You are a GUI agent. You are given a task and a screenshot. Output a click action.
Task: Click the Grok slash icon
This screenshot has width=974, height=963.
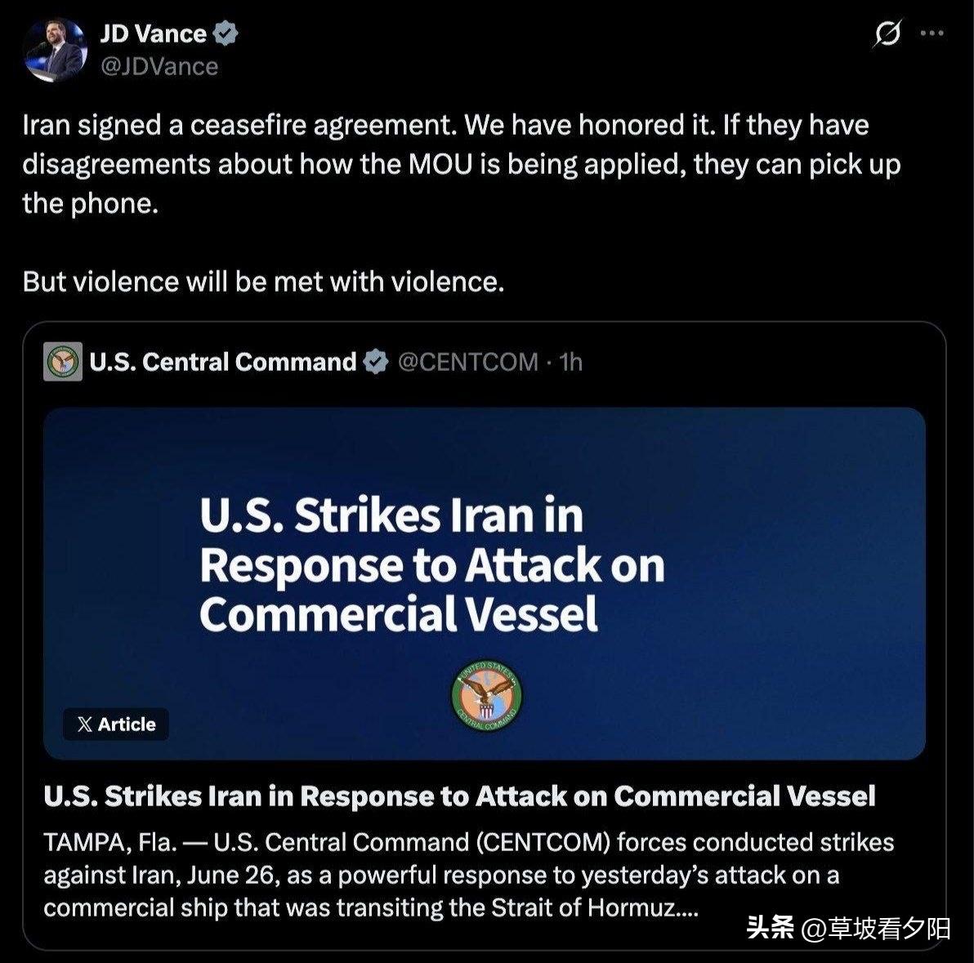pyautogui.click(x=887, y=33)
